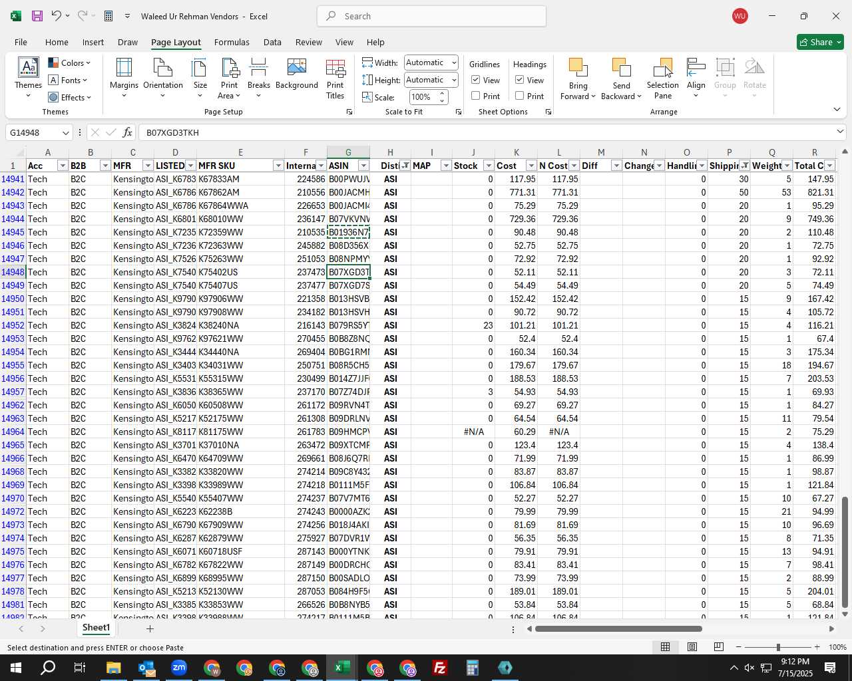Open the File tab
This screenshot has height=681, width=852.
(x=21, y=42)
